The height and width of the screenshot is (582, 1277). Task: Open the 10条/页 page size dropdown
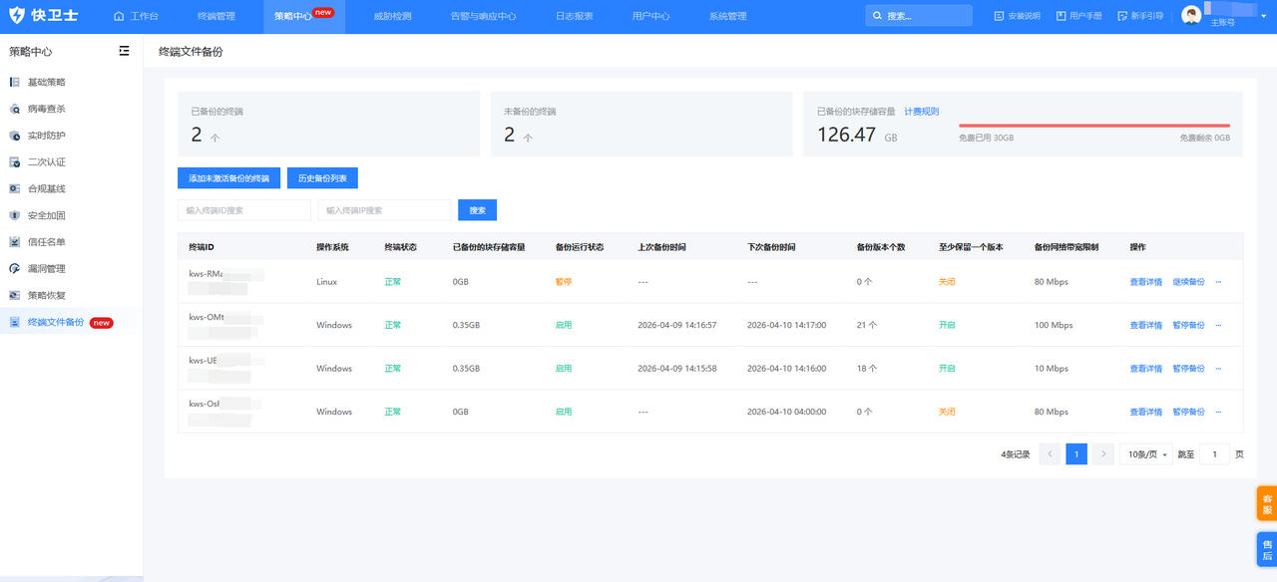tap(1148, 454)
